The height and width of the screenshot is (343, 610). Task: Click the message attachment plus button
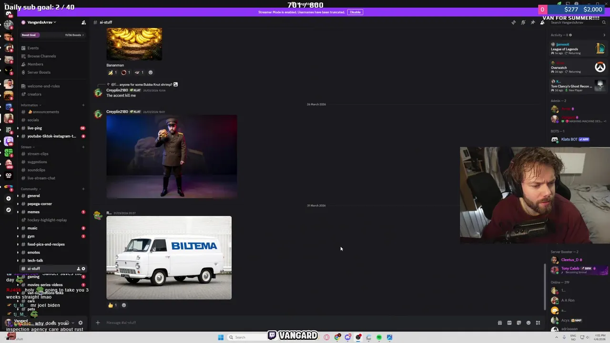pos(98,323)
